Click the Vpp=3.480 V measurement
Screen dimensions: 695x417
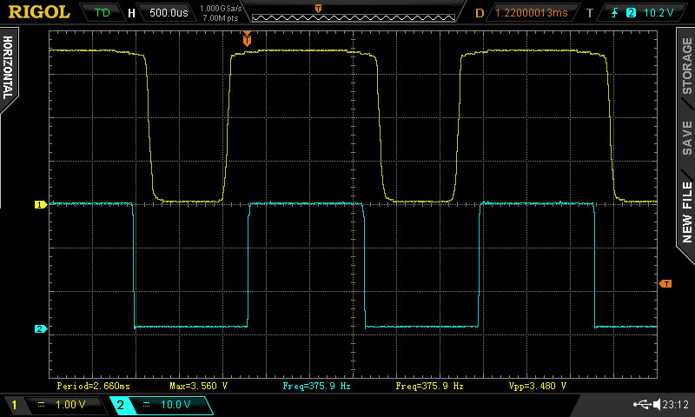538,386
